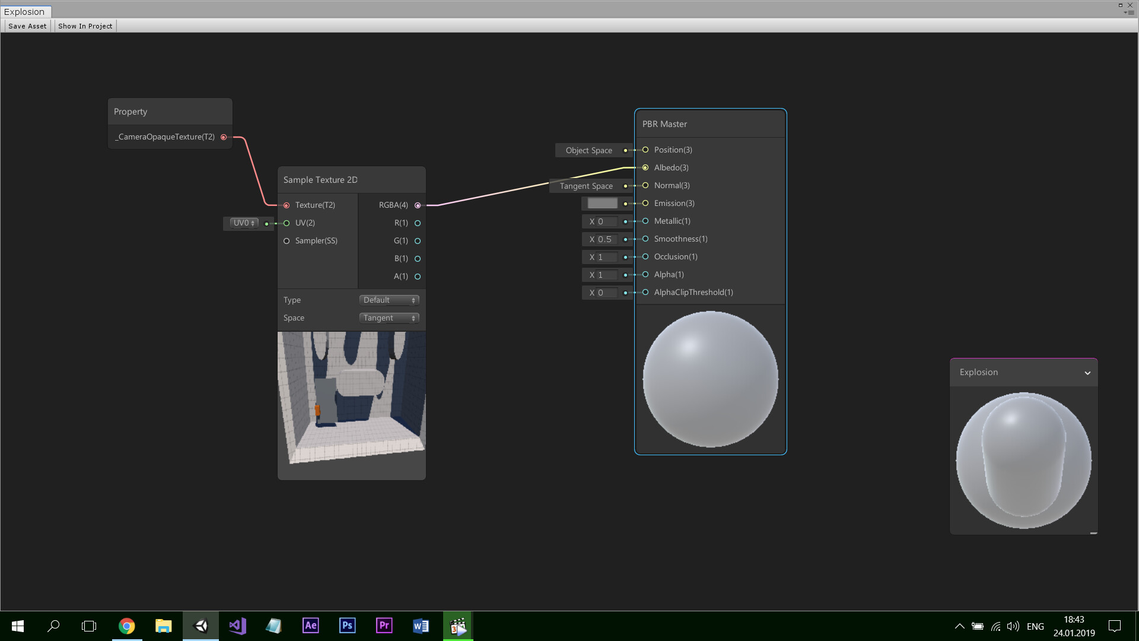
Task: Click the Albedo(3) input port
Action: (x=645, y=168)
